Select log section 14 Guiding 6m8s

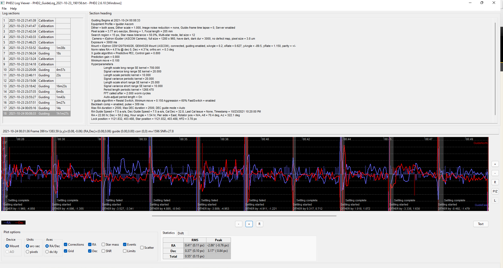36,92
